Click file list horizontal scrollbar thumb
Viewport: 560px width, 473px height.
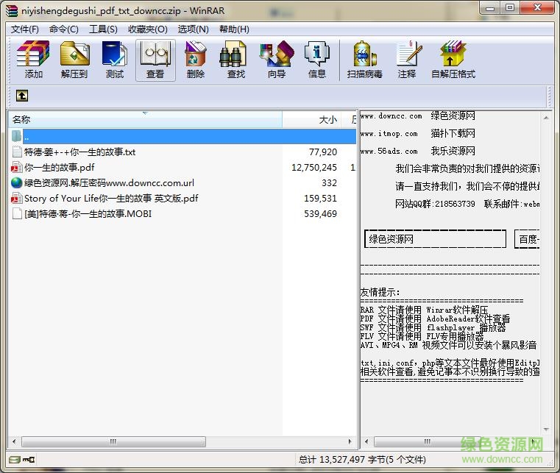113,441
